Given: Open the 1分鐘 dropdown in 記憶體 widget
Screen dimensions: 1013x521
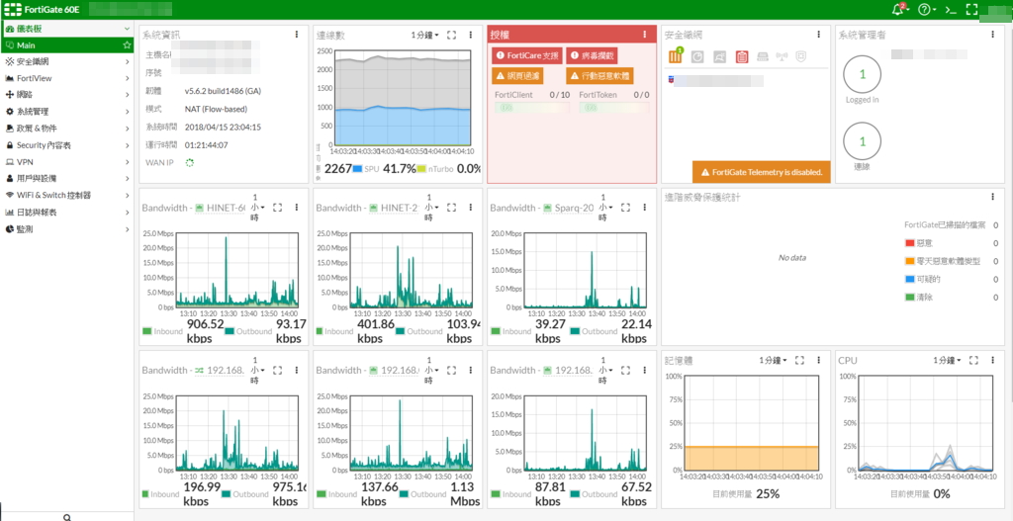Looking at the screenshot, I should coord(773,360).
